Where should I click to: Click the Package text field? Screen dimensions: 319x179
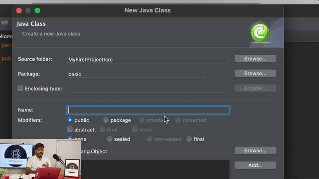coord(136,74)
